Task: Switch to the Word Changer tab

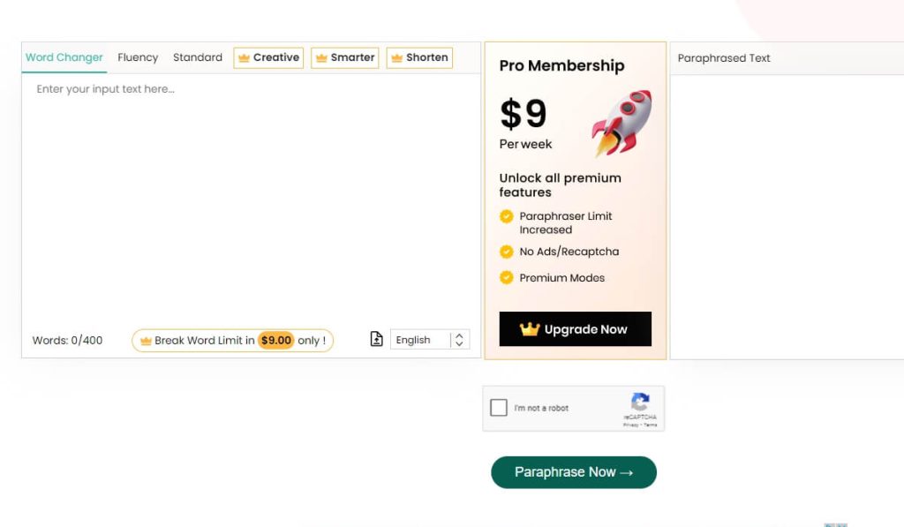Action: point(64,57)
